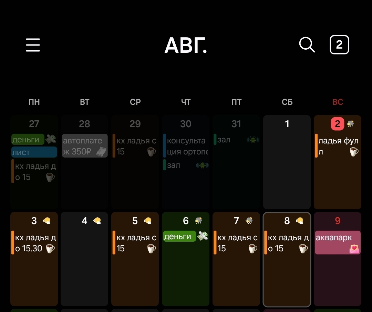Open the аквапарк event
The image size is (372, 312).
coord(338,243)
